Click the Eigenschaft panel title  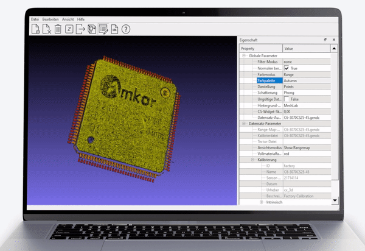click(x=248, y=40)
